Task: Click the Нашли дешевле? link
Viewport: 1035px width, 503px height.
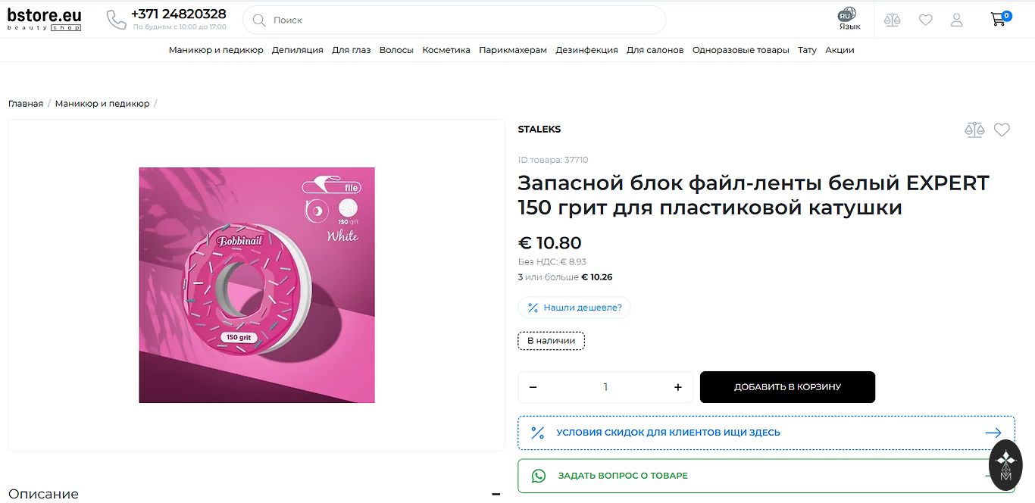Action: 574,308
